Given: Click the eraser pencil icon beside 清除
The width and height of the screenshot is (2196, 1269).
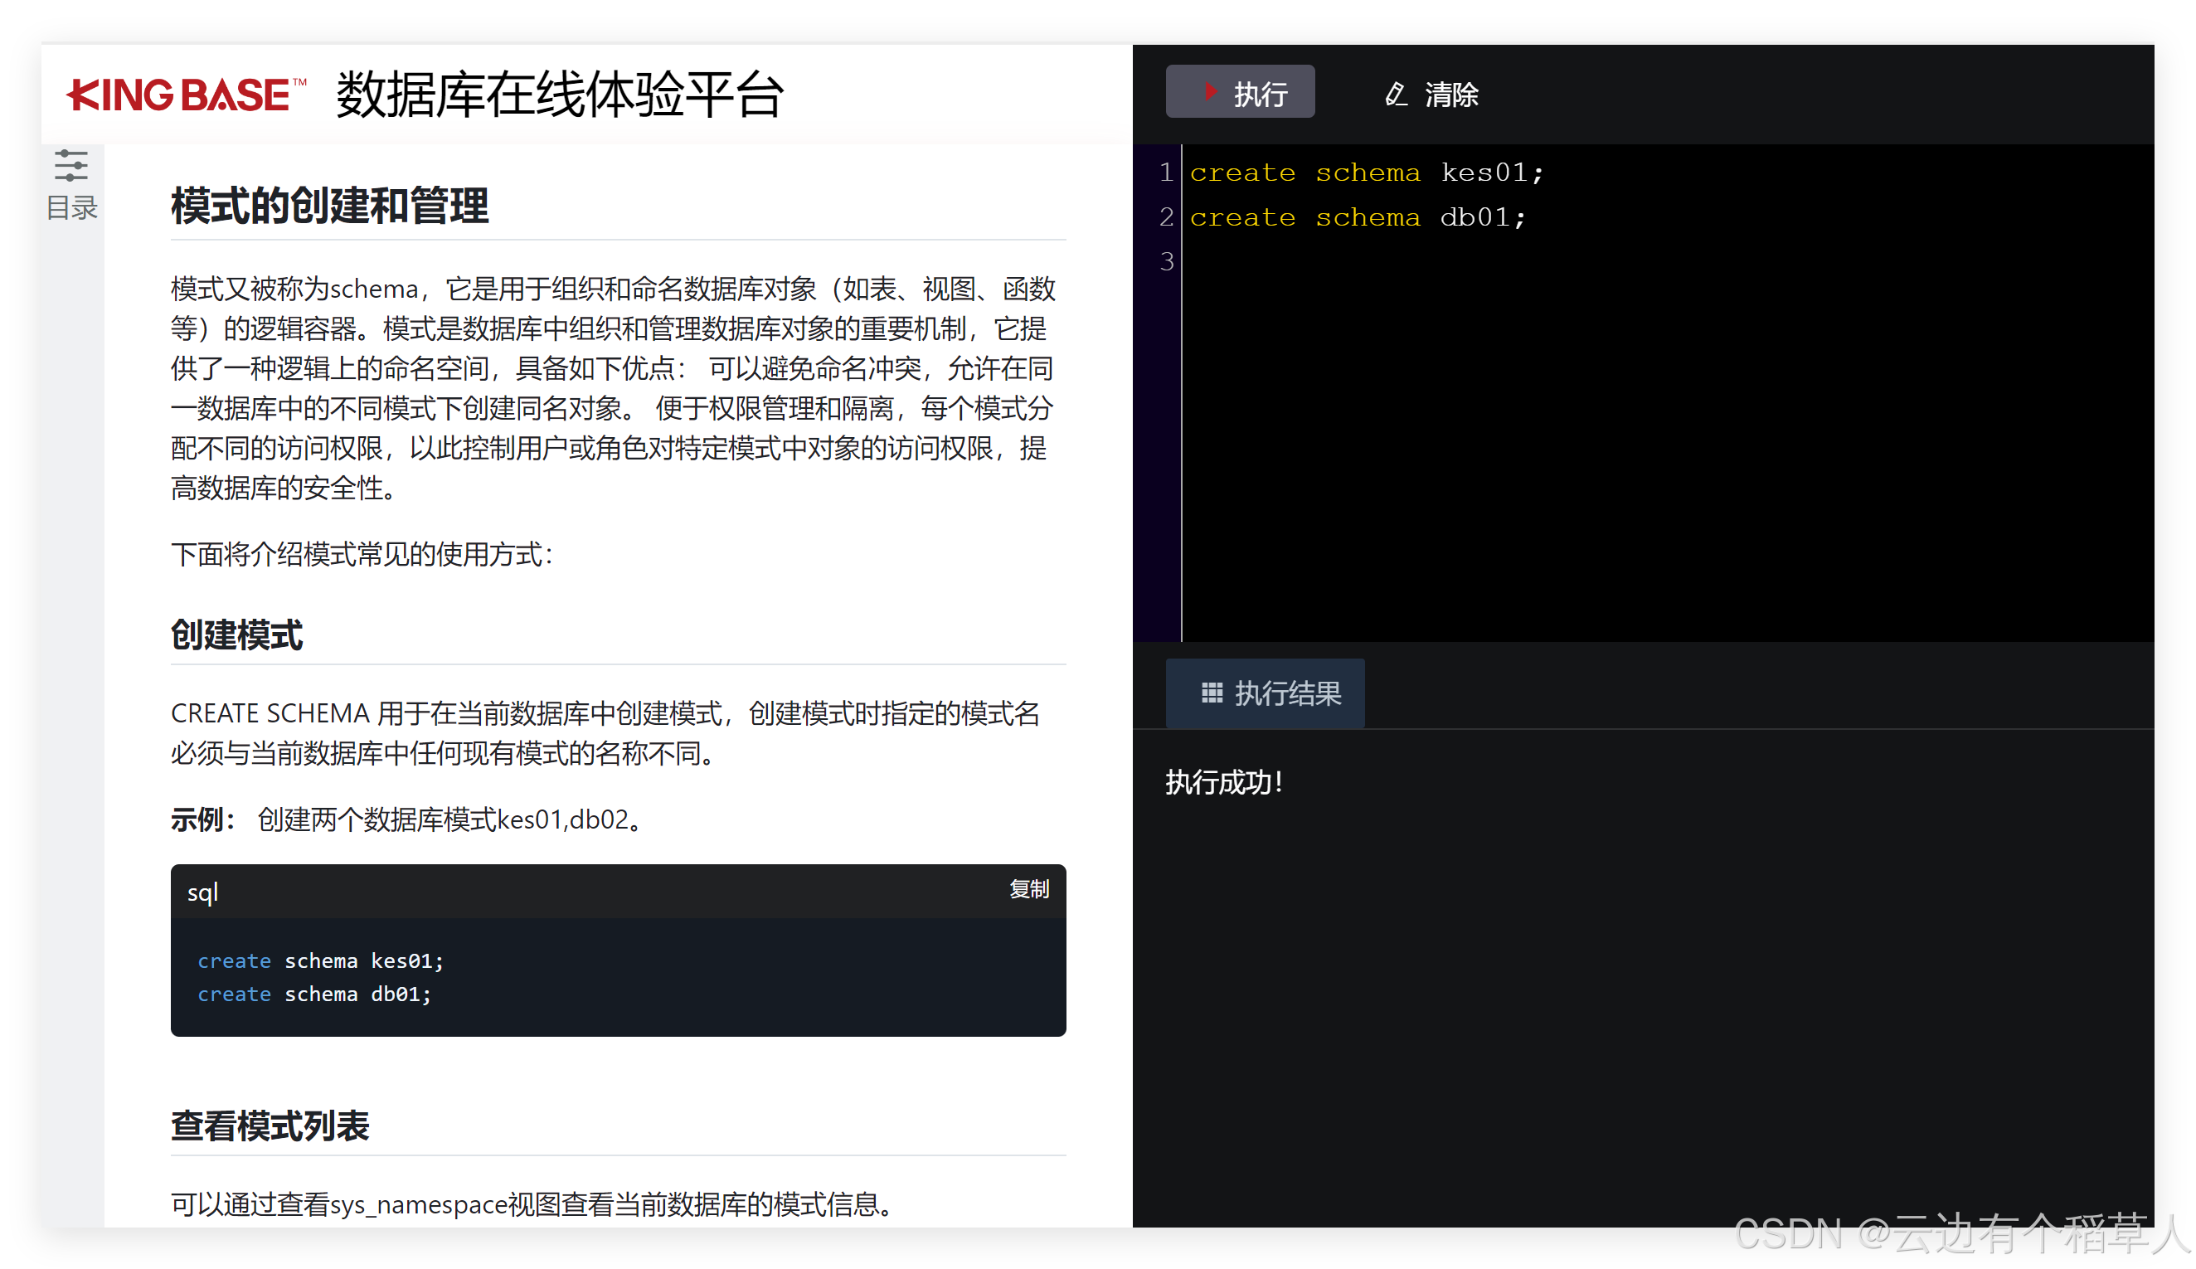Looking at the screenshot, I should tap(1396, 93).
